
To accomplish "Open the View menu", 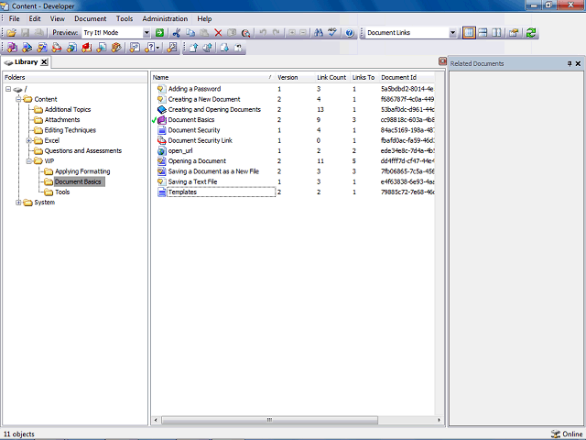I will click(x=57, y=18).
